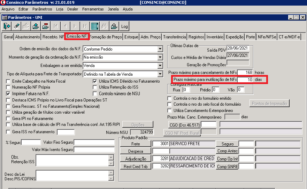Open the Janela menu
This screenshot has width=307, height=189.
[113, 9]
